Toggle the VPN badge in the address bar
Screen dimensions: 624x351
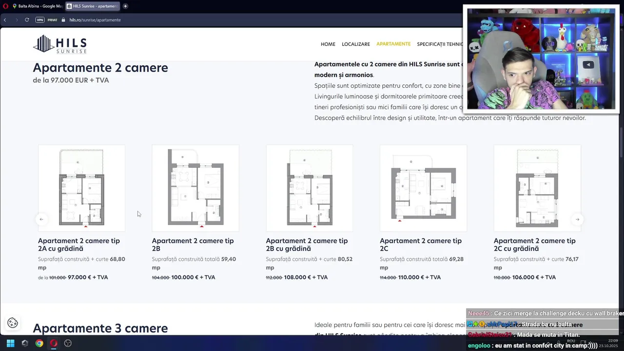coord(39,20)
